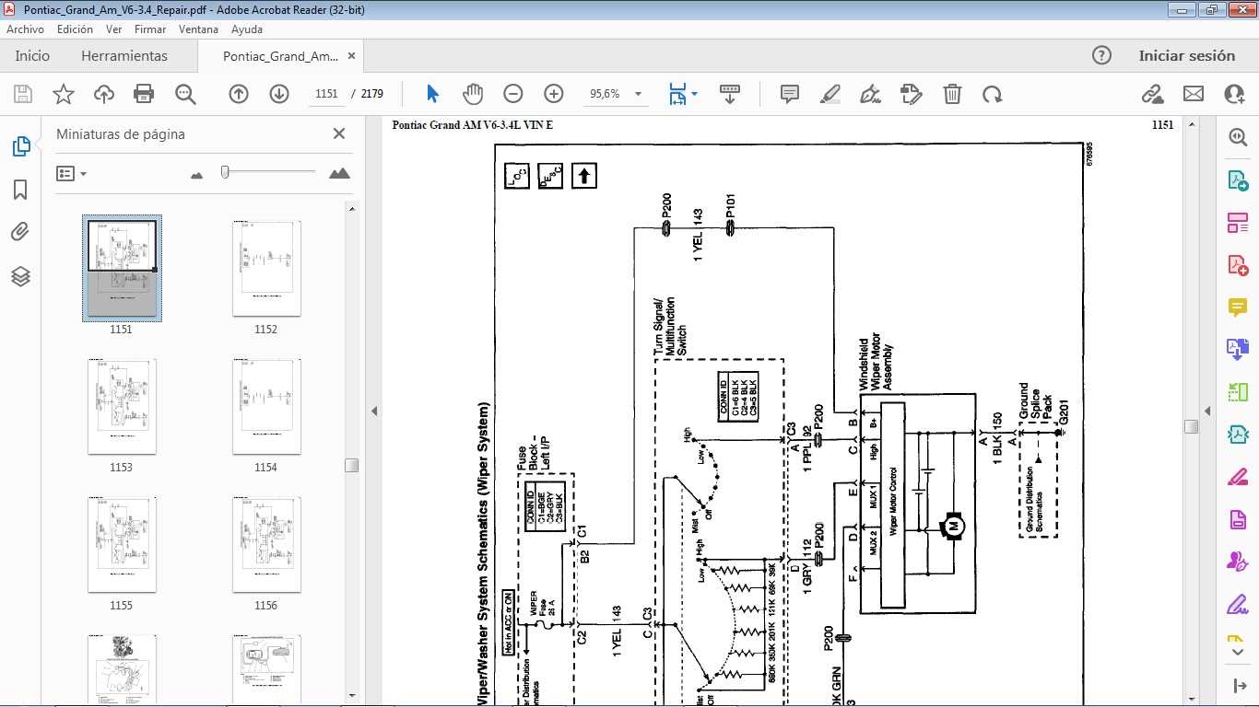Choose the Selection arrow tool

433,94
